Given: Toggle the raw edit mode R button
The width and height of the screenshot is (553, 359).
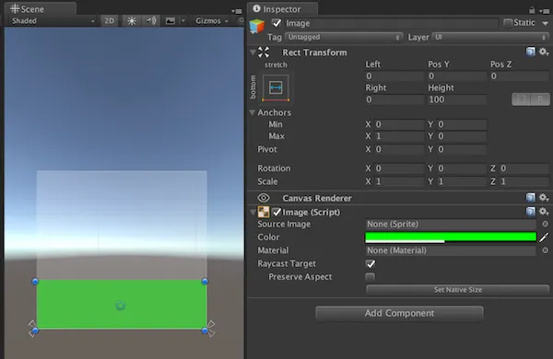Looking at the screenshot, I should coord(540,99).
